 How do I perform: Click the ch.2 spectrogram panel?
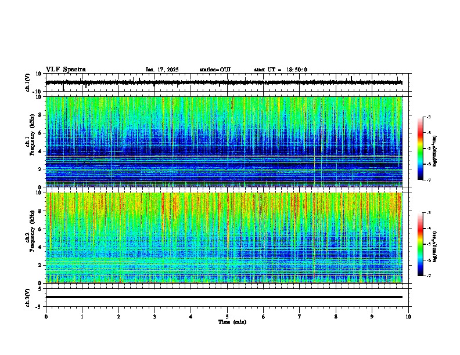coord(224,238)
